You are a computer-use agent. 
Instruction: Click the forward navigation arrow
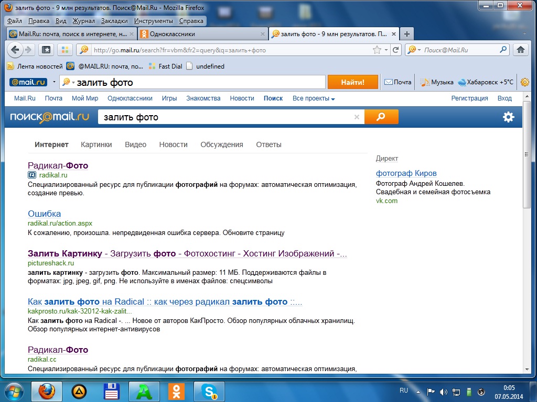28,50
